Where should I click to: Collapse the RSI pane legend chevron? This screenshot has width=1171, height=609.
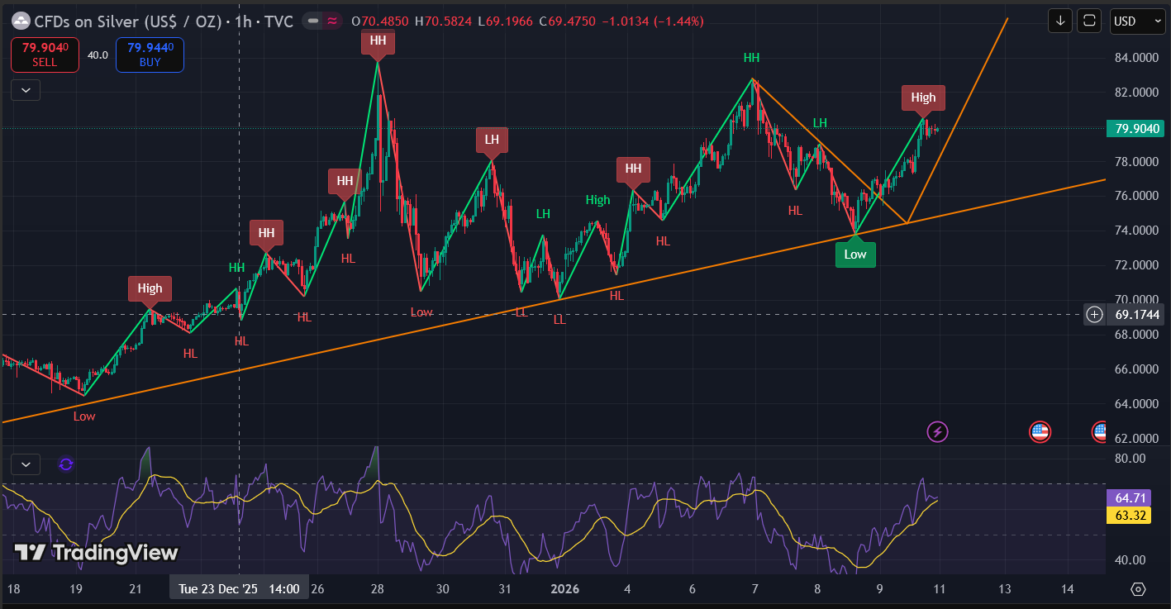coord(26,464)
